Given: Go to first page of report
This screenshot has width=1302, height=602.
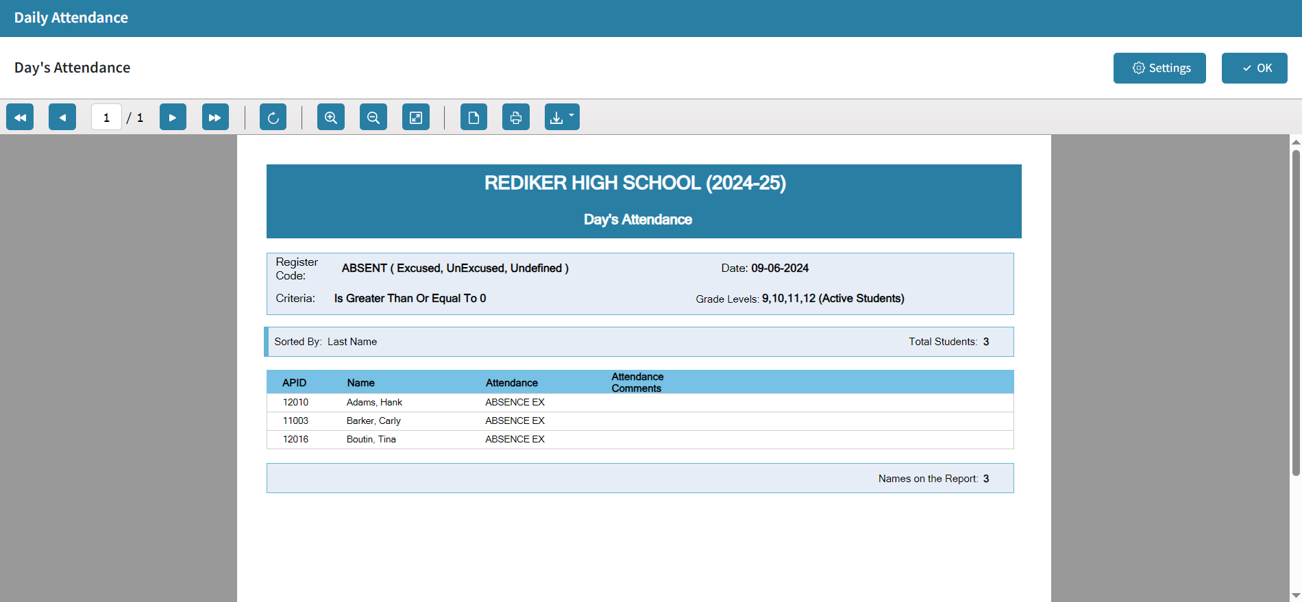Looking at the screenshot, I should (20, 117).
